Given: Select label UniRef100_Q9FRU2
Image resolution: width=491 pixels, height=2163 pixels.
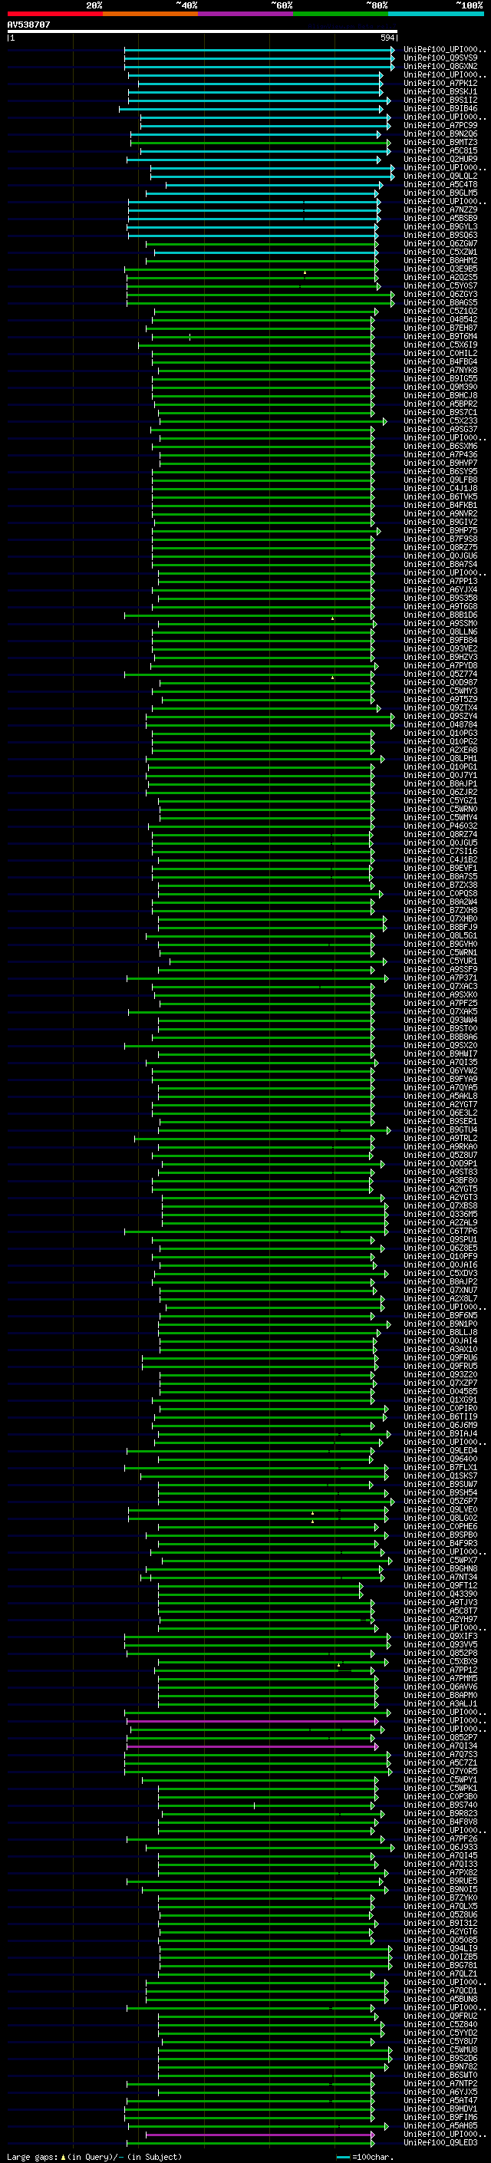Looking at the screenshot, I should tap(440, 2016).
